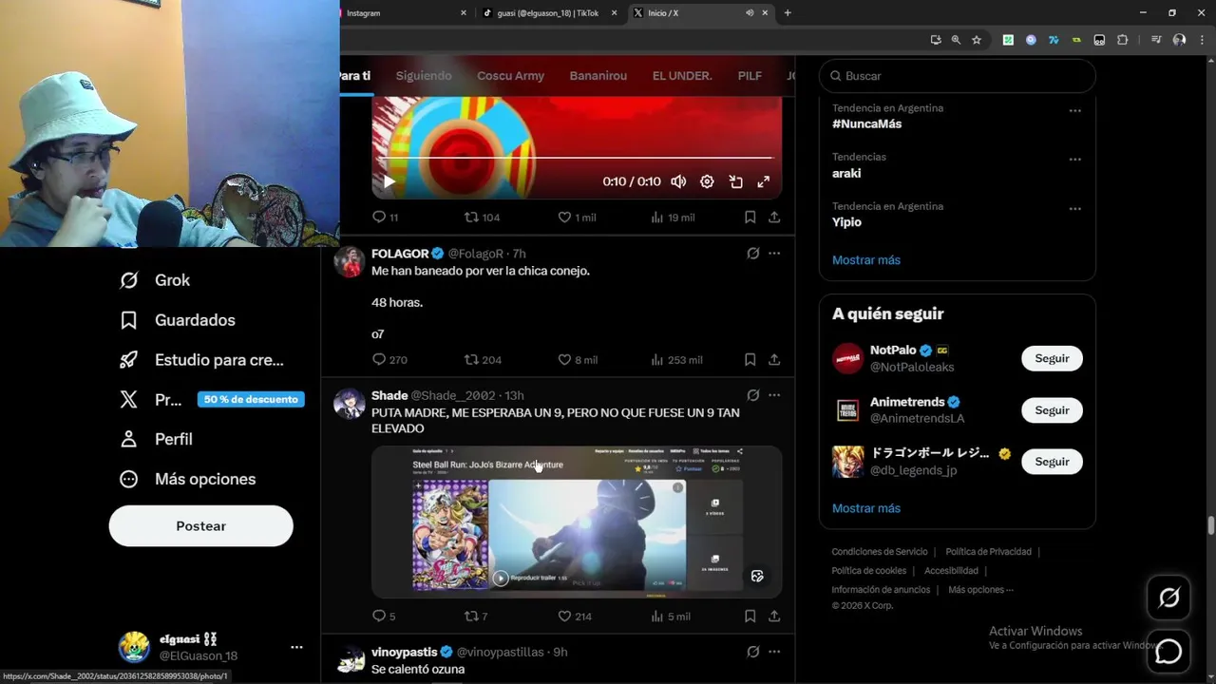Open options for the Yipio trend
This screenshot has height=684, width=1216.
[1074, 209]
